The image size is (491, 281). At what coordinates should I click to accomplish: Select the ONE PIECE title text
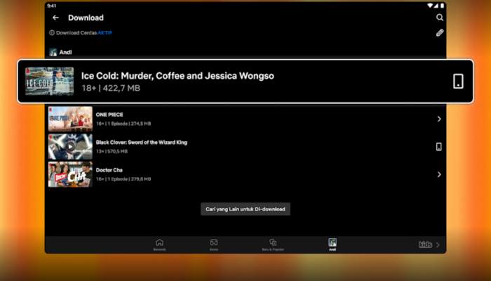[x=109, y=115]
